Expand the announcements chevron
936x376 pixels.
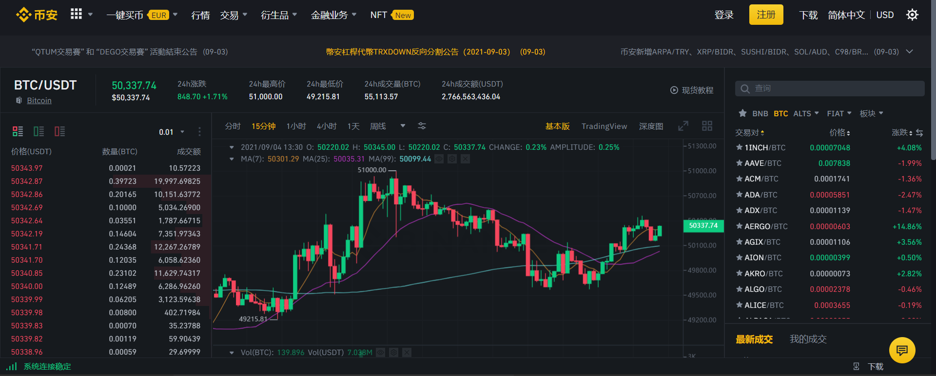[909, 52]
